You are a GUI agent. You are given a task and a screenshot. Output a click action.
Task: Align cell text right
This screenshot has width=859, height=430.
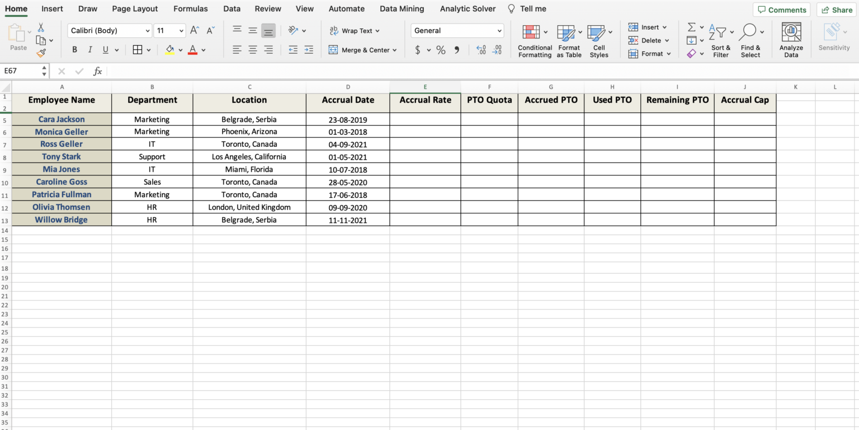268,50
